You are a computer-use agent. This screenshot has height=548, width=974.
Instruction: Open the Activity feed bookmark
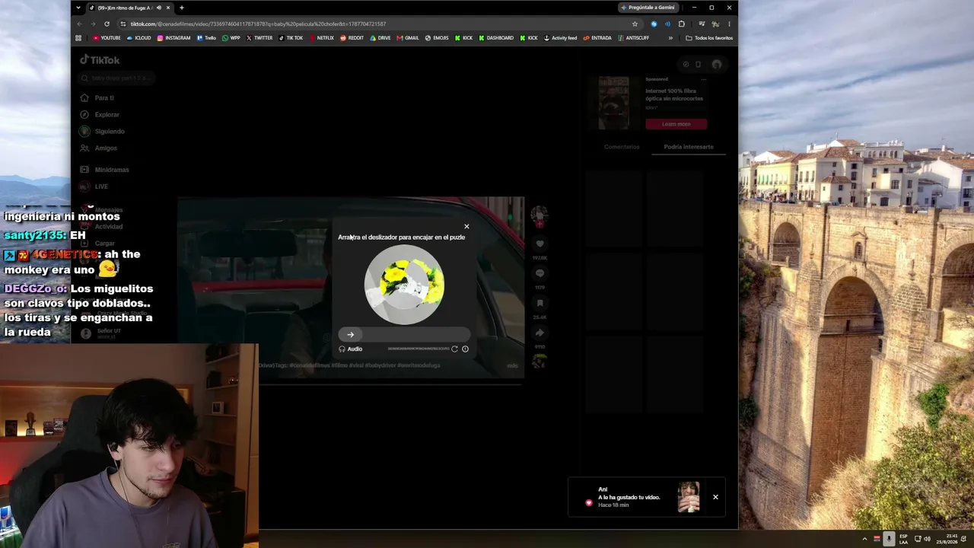[560, 37]
